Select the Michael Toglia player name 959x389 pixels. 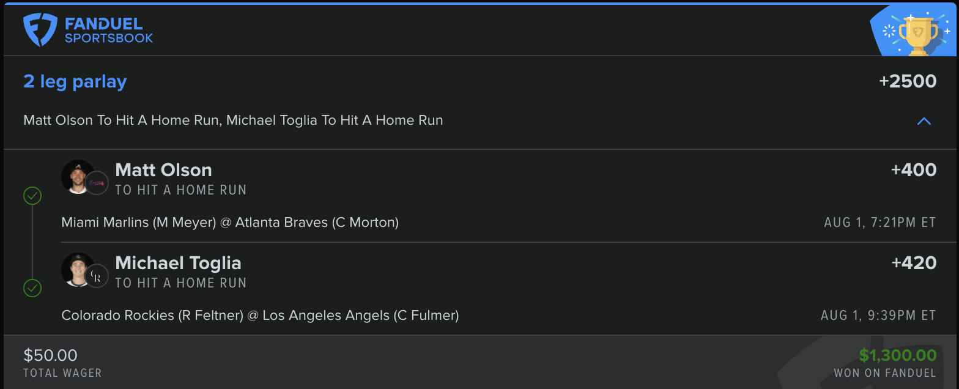(x=178, y=263)
